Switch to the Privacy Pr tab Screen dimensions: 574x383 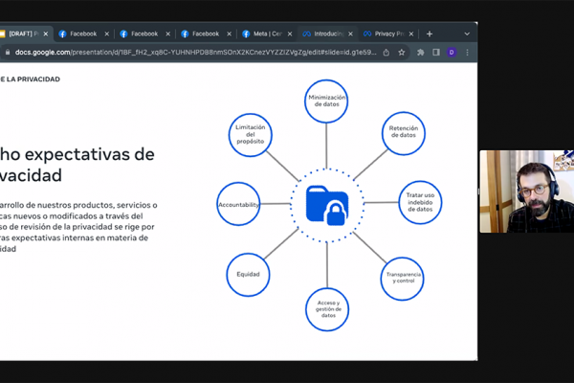click(x=388, y=34)
